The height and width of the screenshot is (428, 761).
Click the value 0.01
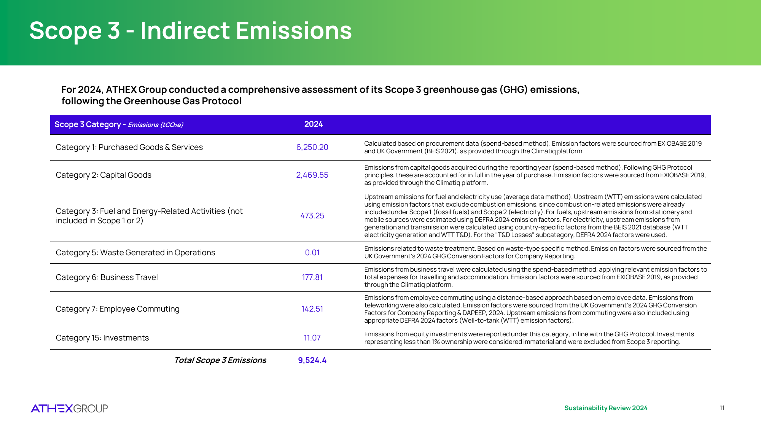coord(312,253)
